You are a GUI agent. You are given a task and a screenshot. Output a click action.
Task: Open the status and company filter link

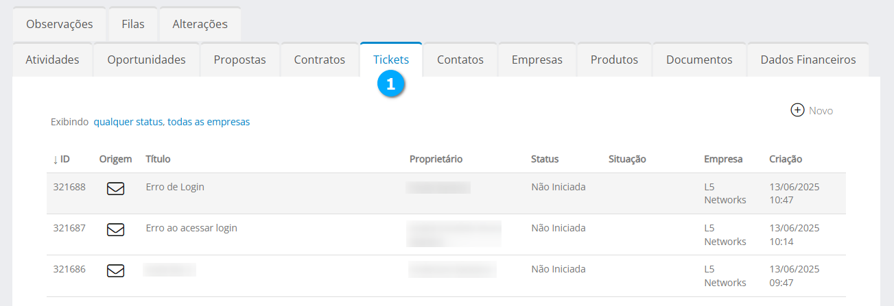pos(172,122)
